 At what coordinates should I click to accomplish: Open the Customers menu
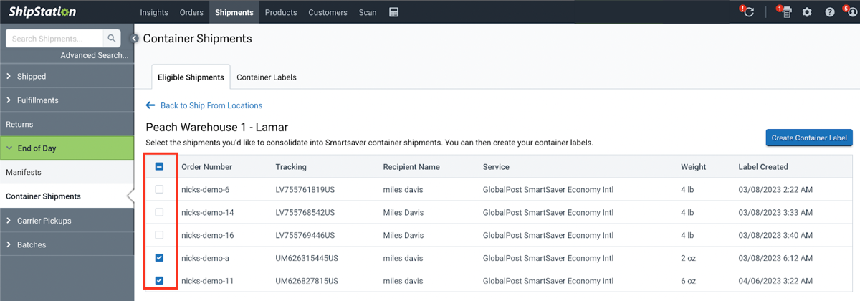[x=328, y=12]
